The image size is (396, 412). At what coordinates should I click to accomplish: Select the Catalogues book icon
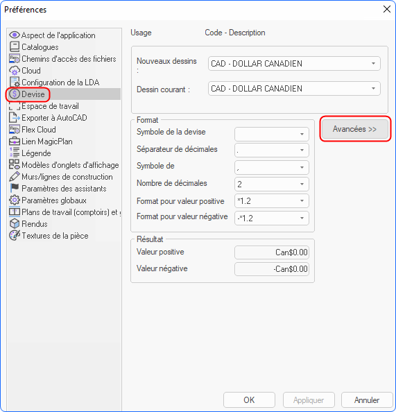pyautogui.click(x=15, y=46)
